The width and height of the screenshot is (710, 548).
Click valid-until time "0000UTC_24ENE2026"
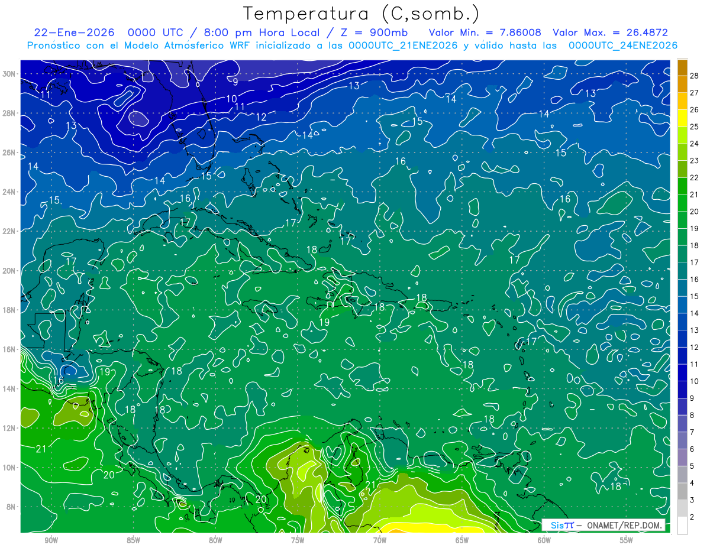tap(623, 46)
